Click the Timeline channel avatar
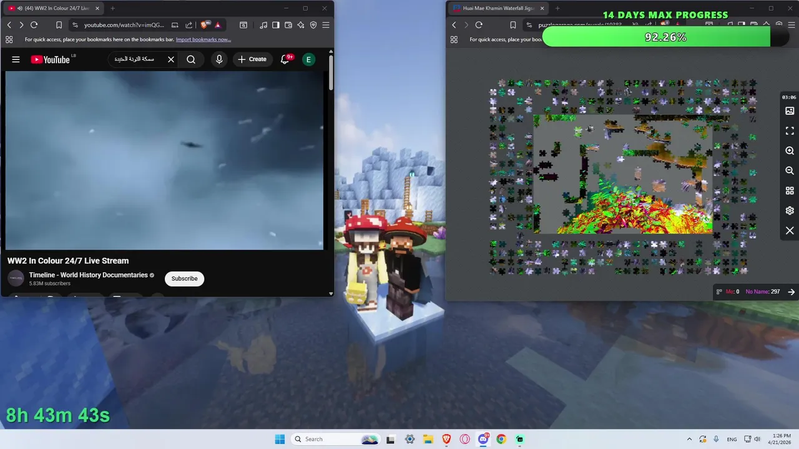Screen dimensions: 799x449 coord(16,278)
